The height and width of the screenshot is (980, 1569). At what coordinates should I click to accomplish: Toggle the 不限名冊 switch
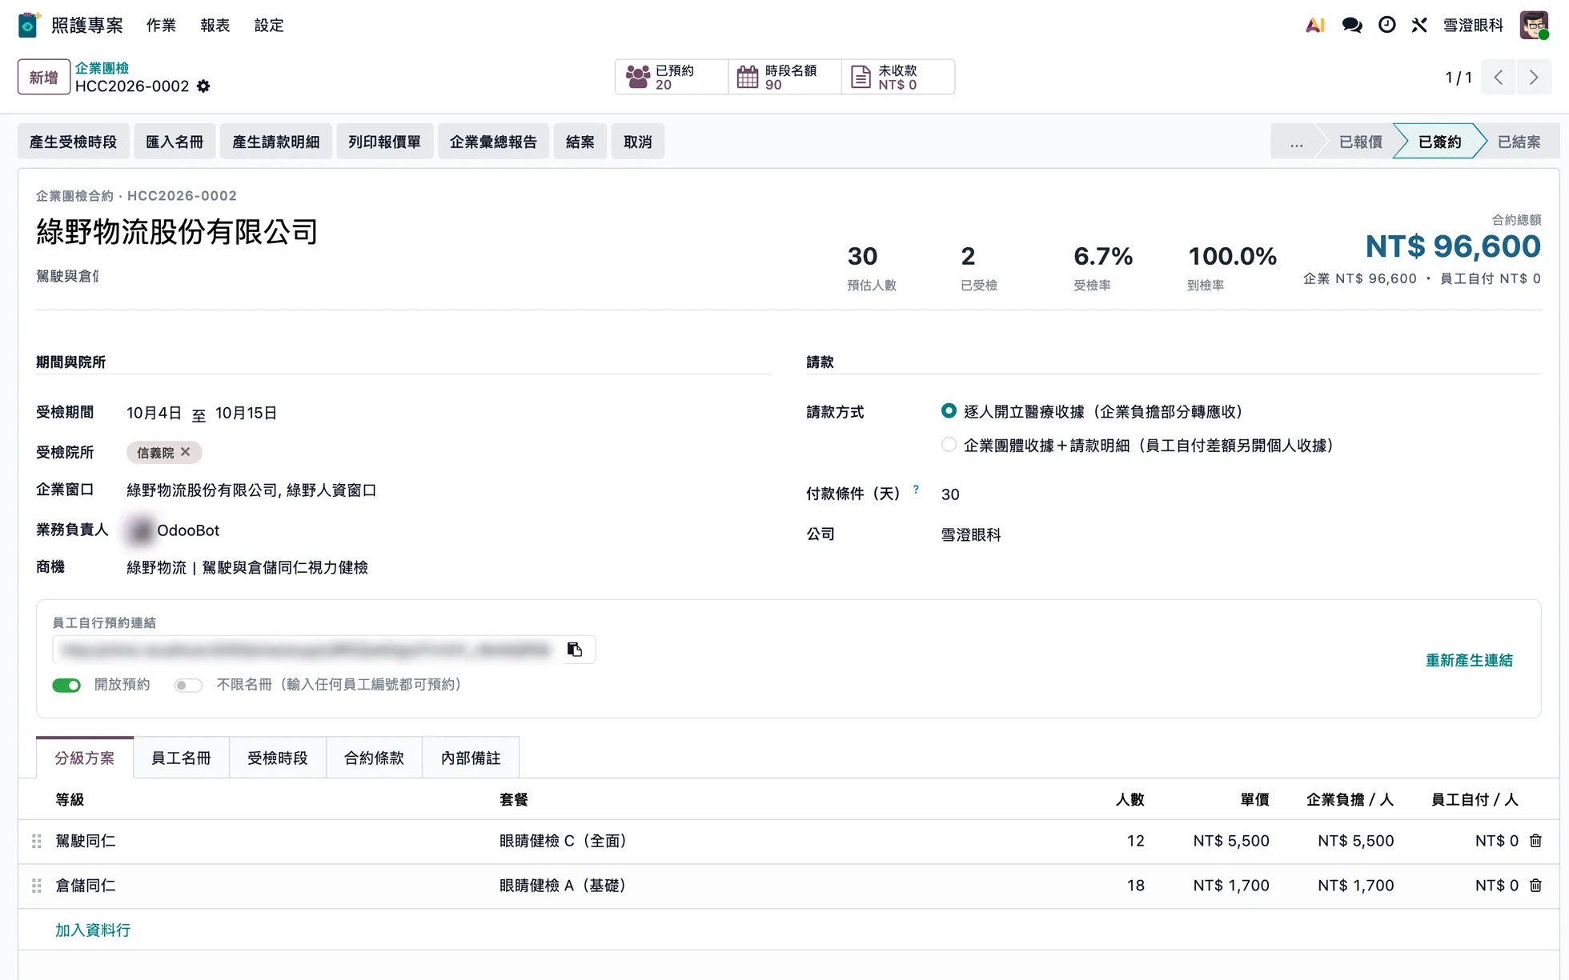coord(188,685)
